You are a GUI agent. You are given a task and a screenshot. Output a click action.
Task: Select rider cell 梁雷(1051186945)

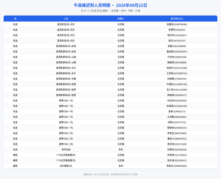click(177, 46)
